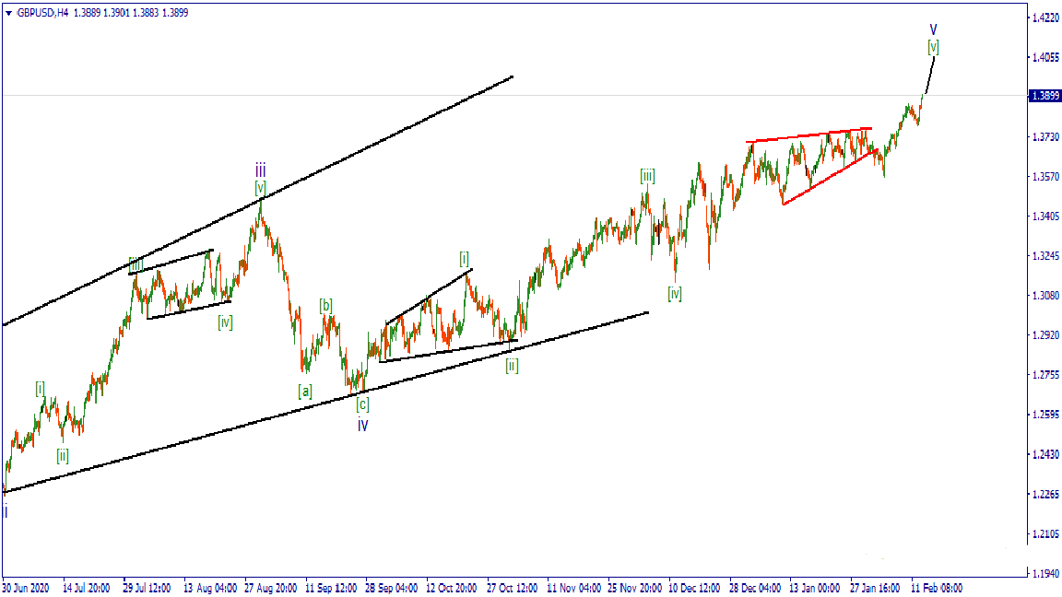
Task: Select the blue wave iV label
Action: coord(363,425)
